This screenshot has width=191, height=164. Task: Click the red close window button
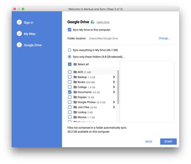coord(15,9)
